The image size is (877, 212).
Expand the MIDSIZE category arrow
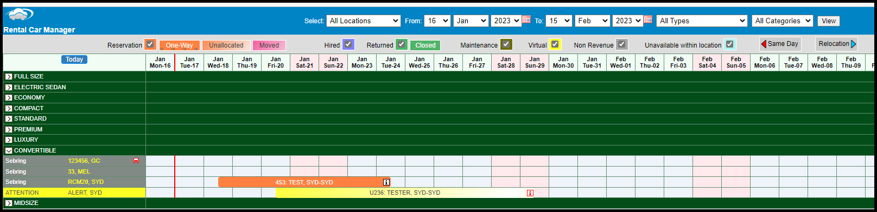9,203
